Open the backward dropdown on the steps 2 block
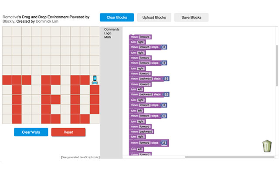Image resolution: width=279 pixels, height=173 pixels. pos(146,79)
